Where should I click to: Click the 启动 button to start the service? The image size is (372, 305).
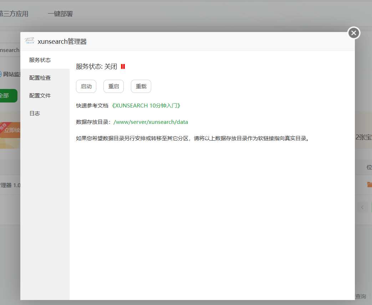(86, 86)
